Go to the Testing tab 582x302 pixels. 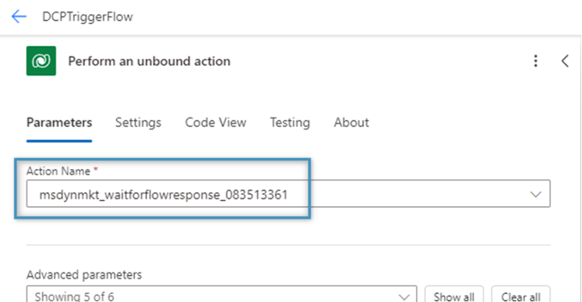point(290,122)
